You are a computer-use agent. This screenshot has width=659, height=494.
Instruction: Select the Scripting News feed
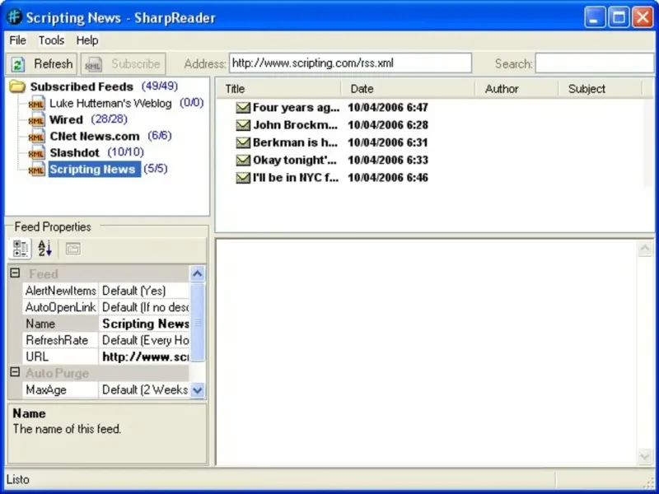[95, 170]
